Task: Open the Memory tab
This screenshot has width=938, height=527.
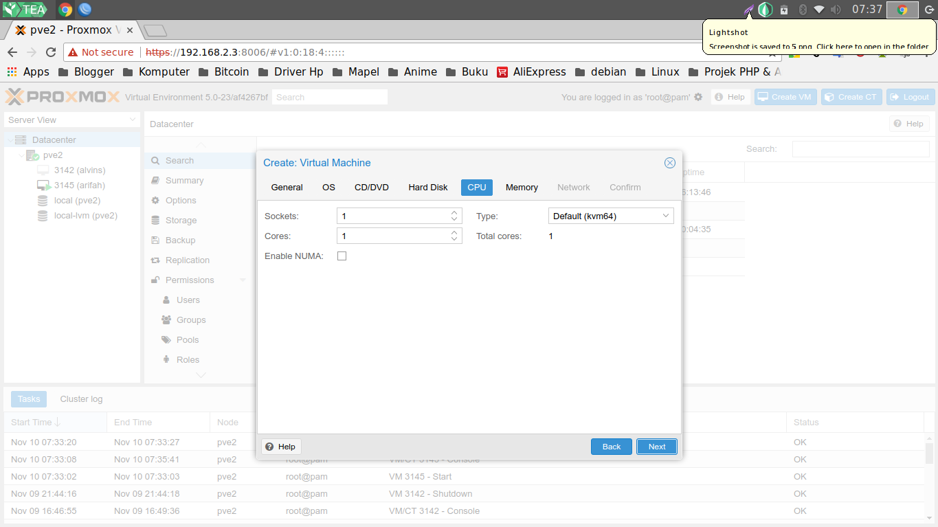Action: point(522,187)
